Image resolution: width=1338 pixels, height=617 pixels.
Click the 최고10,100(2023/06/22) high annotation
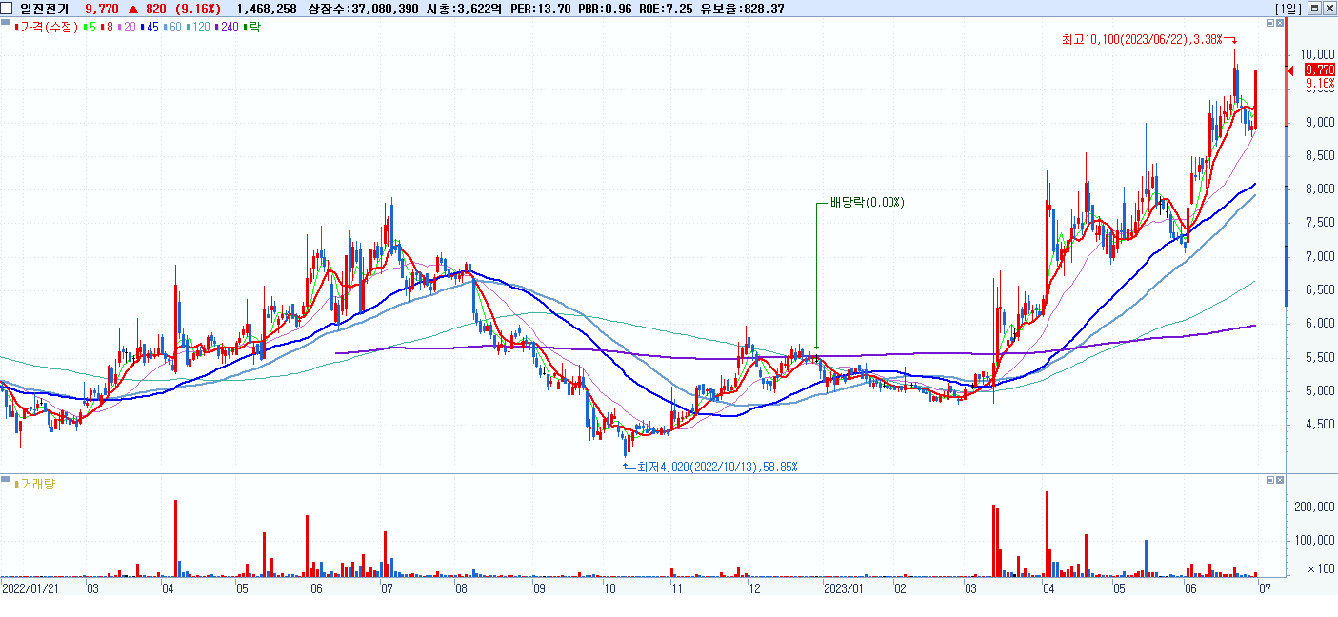(1141, 40)
